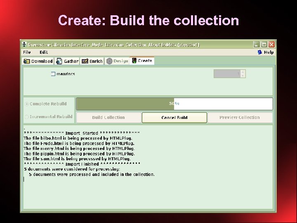Image resolution: width=297 pixels, height=223 pixels.
Task: Maximize the Greenstone window
Action: (264, 45)
